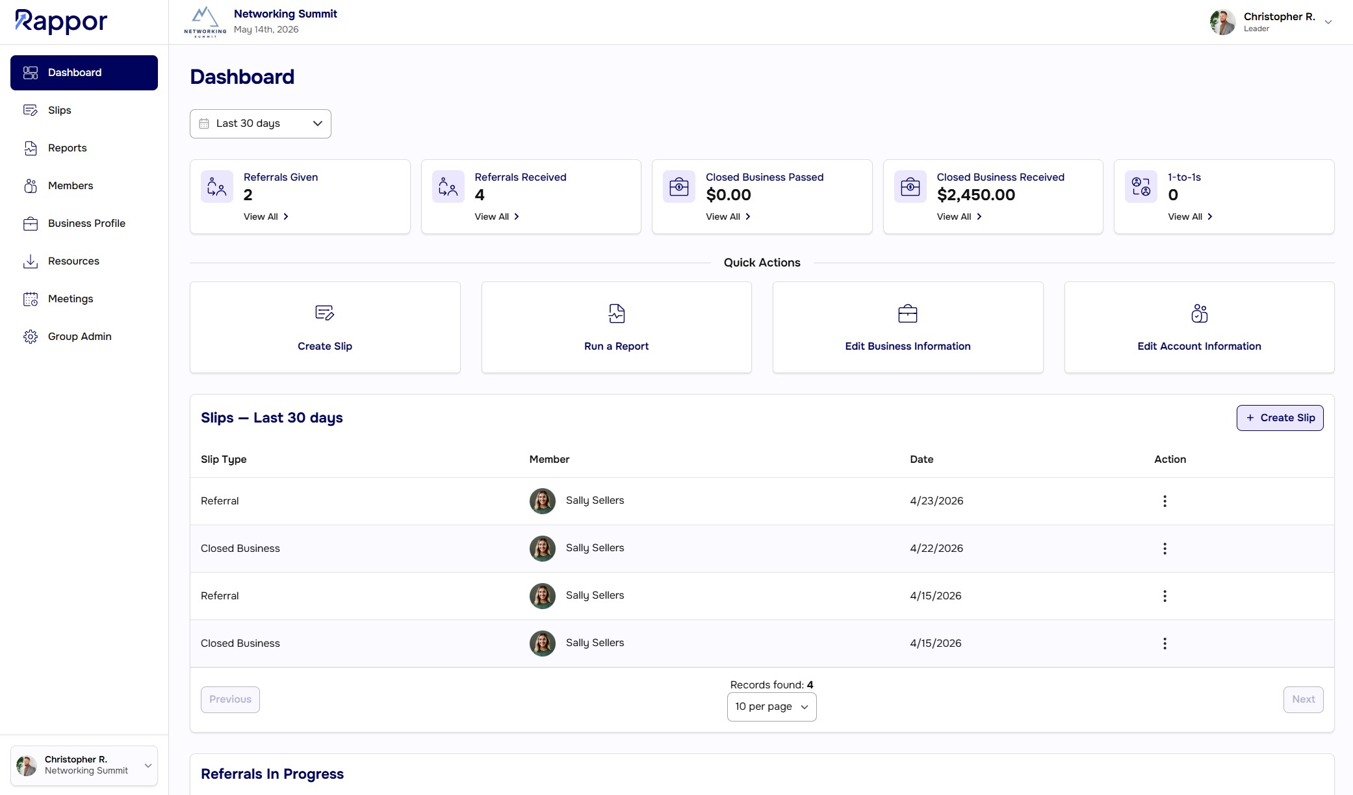Screen dimensions: 1353x795
Task: Click the Run a Report icon
Action: 617,313
